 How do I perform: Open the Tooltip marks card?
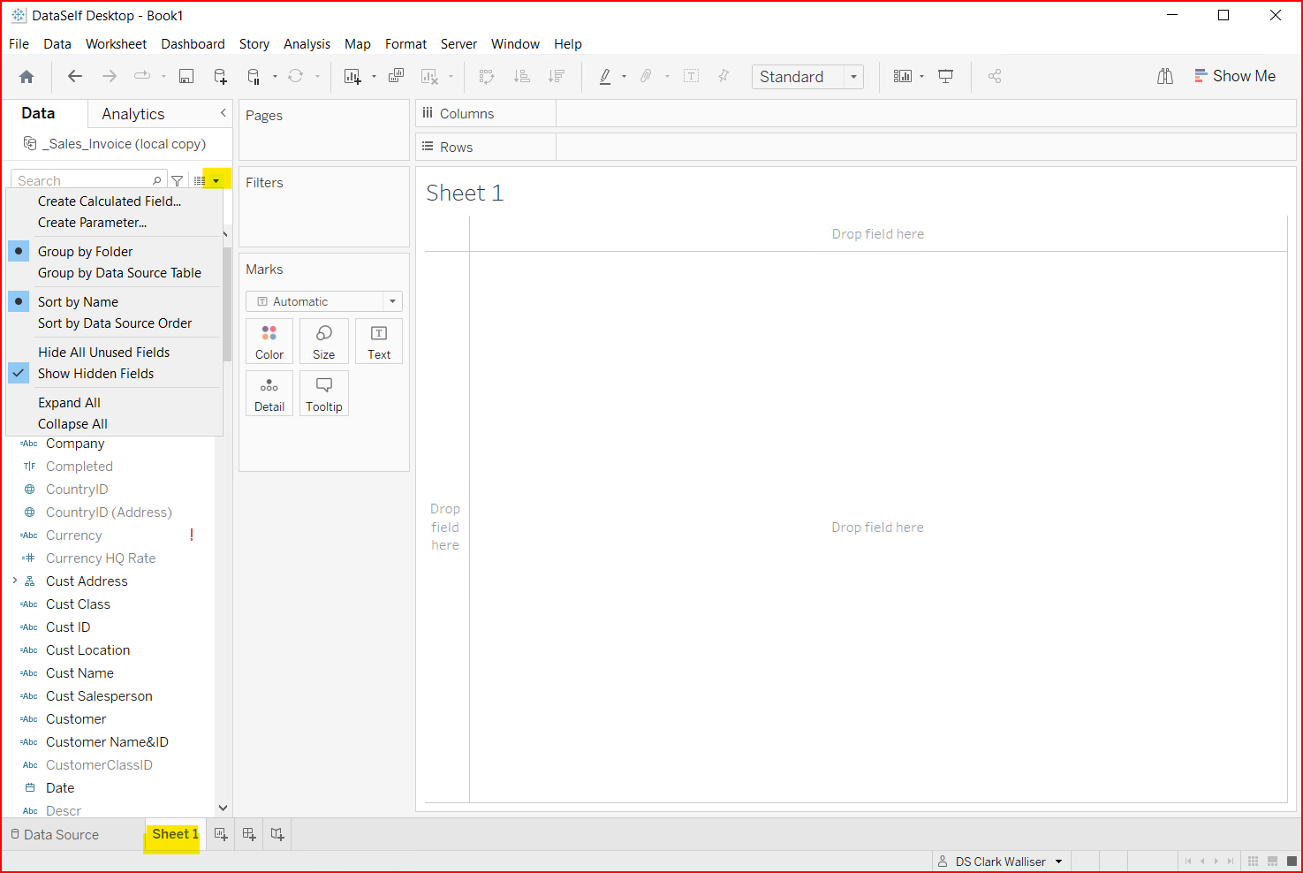click(x=324, y=394)
